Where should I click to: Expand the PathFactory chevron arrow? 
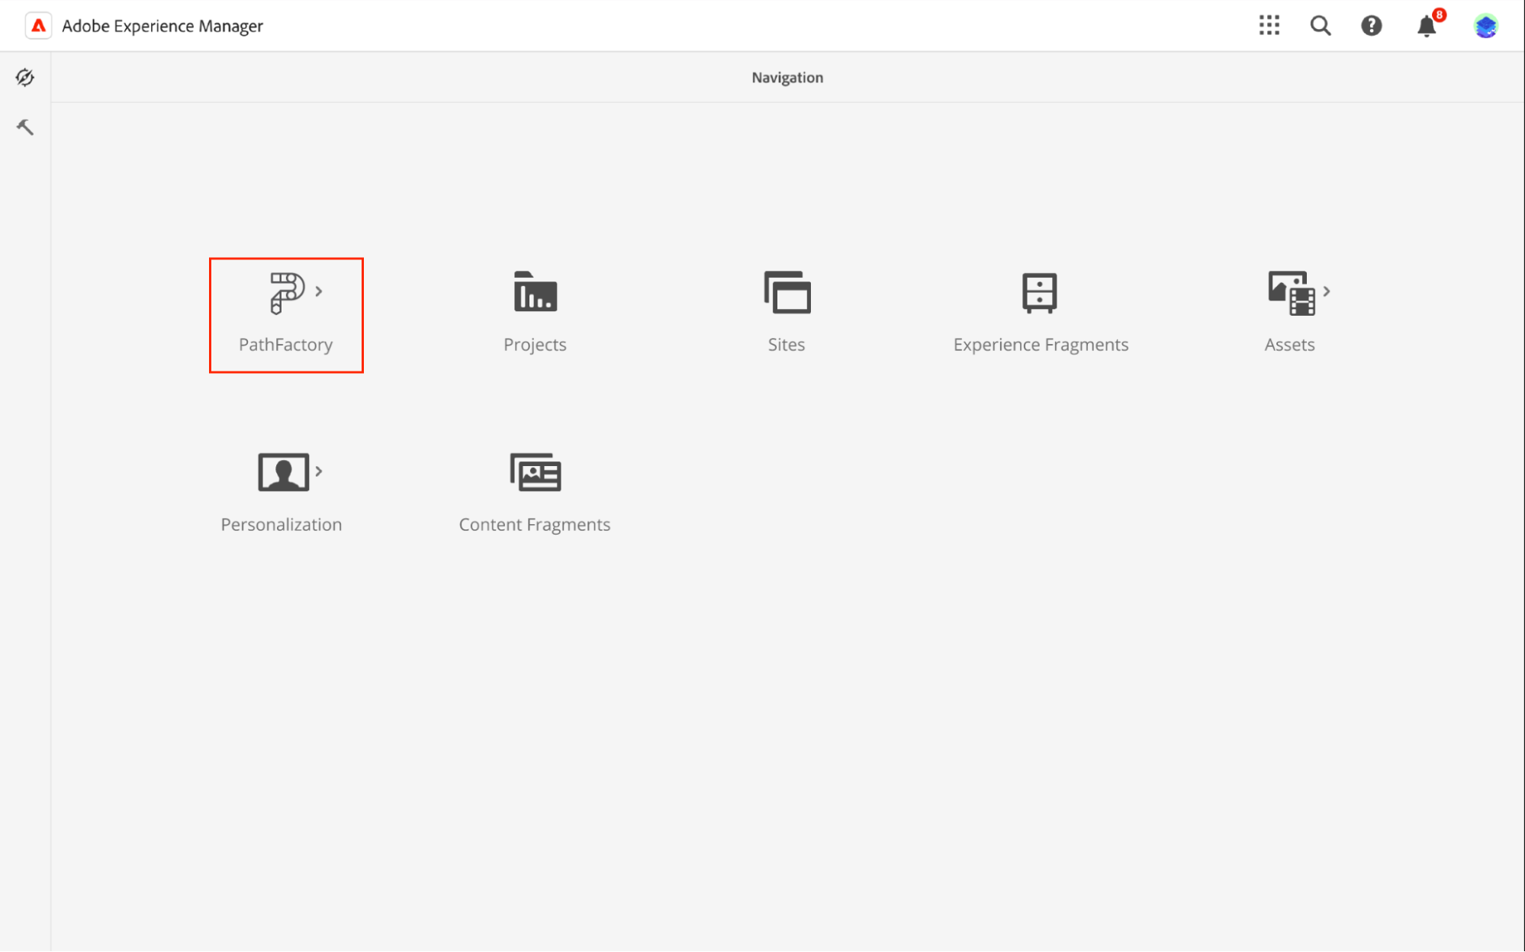click(319, 291)
